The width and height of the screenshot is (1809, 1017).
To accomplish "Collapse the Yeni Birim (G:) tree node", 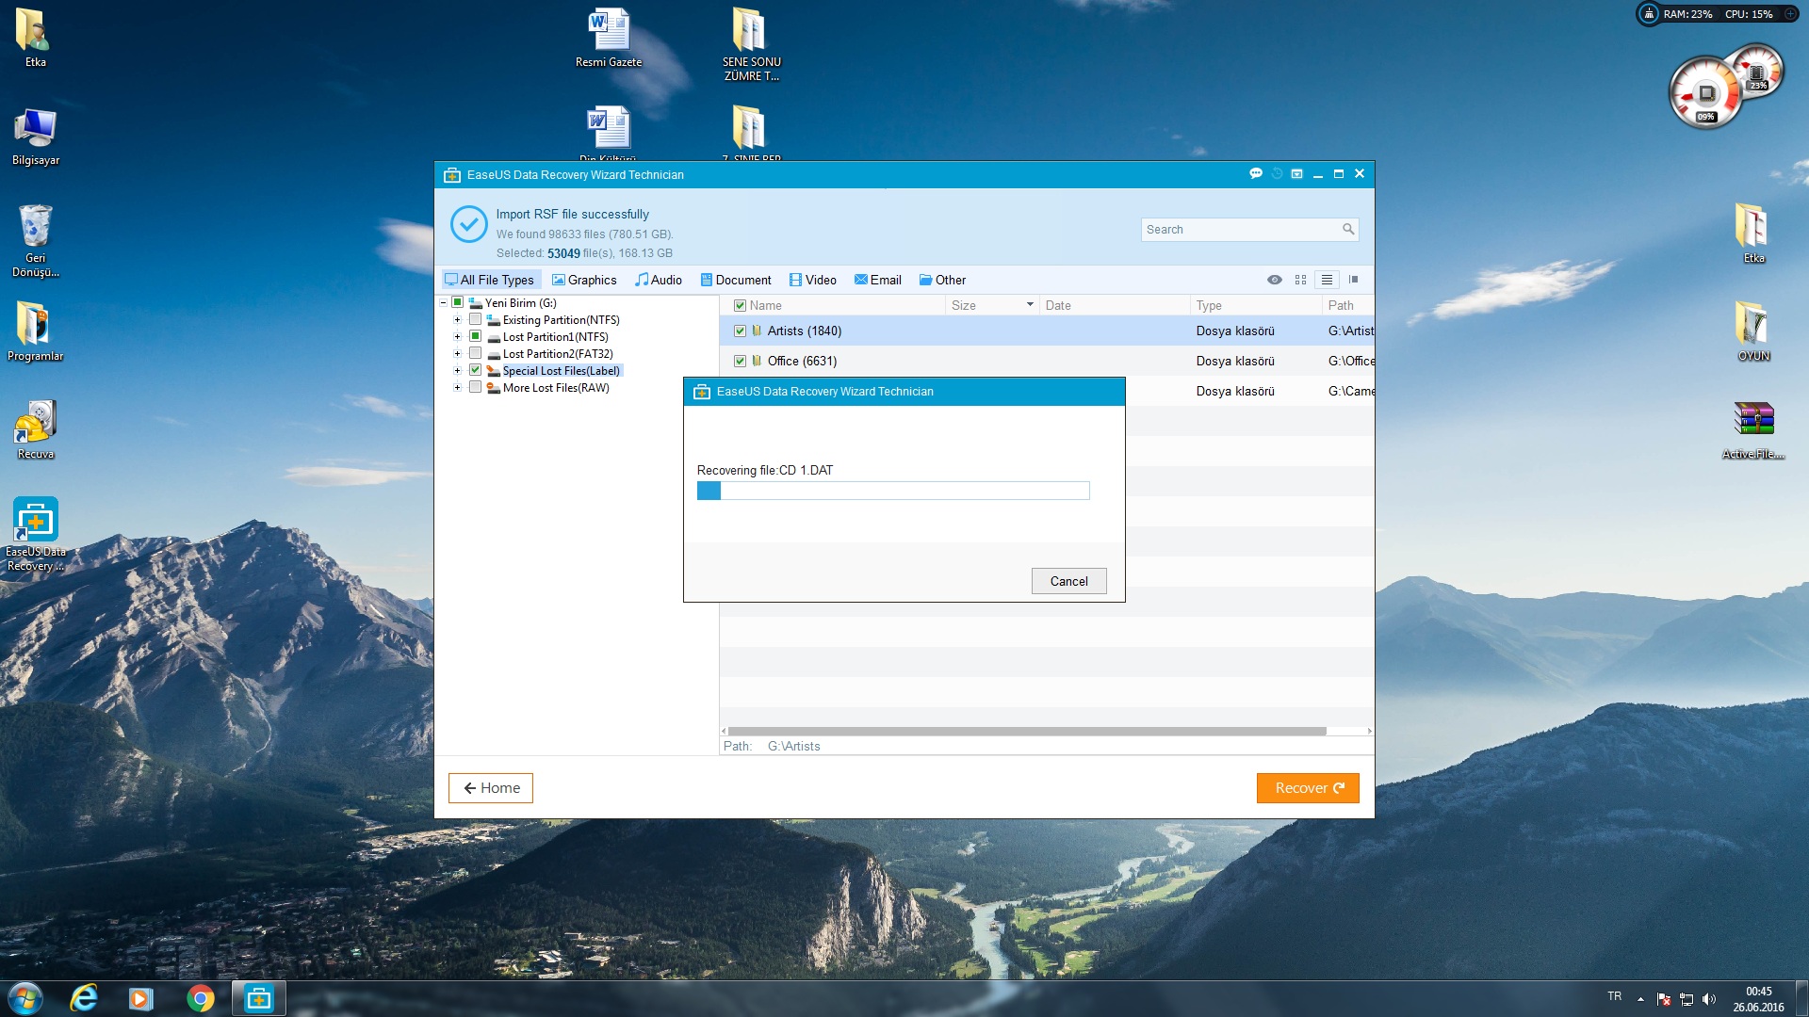I will [443, 303].
